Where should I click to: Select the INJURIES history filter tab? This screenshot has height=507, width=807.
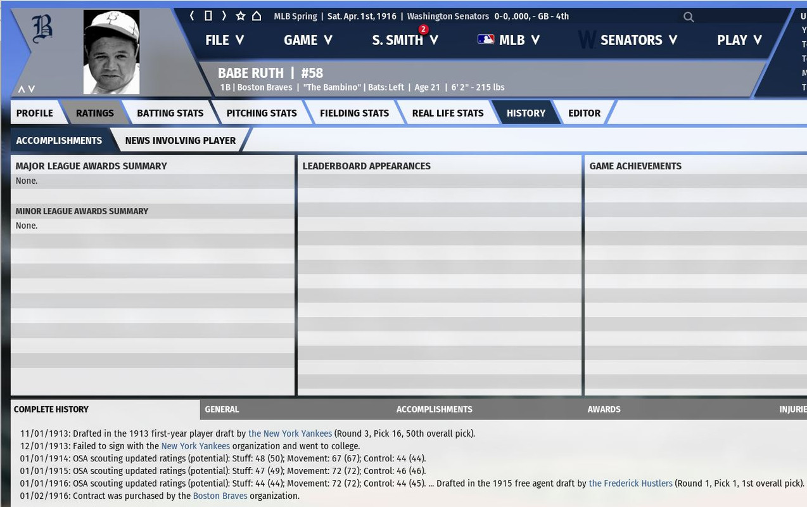793,409
